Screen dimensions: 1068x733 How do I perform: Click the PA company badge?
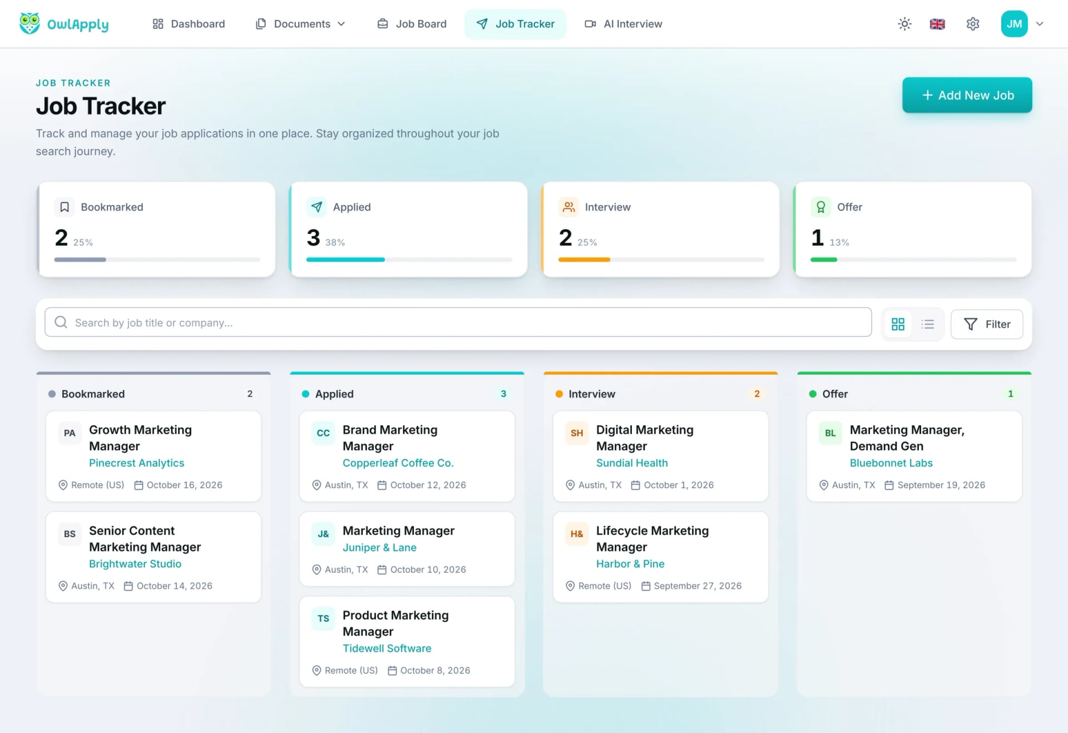tap(70, 433)
